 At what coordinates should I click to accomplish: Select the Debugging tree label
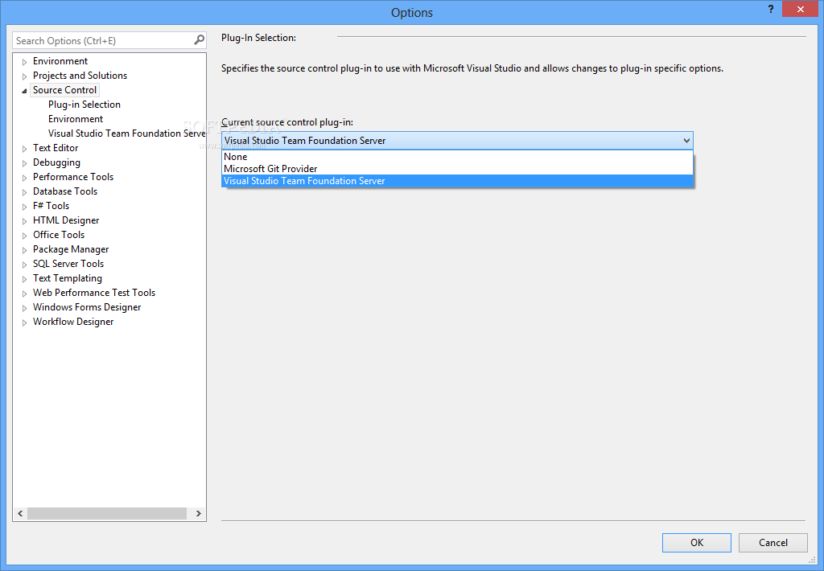(x=57, y=162)
